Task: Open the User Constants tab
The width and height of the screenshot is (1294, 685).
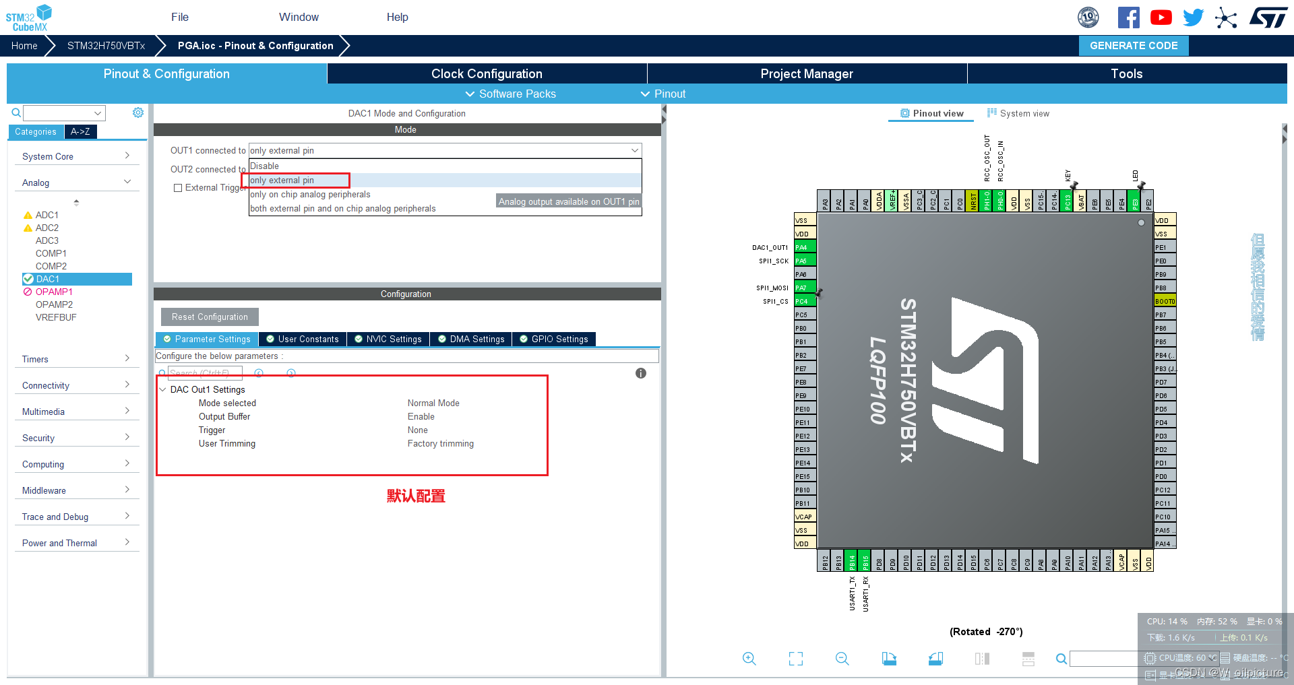Action: tap(303, 339)
